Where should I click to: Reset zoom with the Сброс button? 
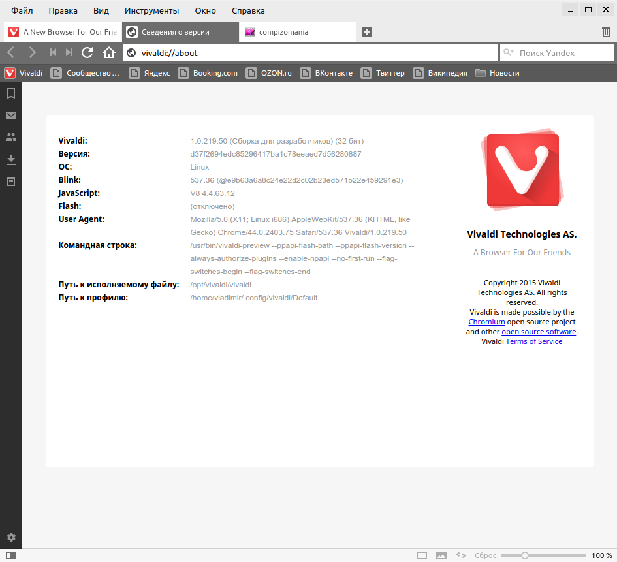point(485,555)
